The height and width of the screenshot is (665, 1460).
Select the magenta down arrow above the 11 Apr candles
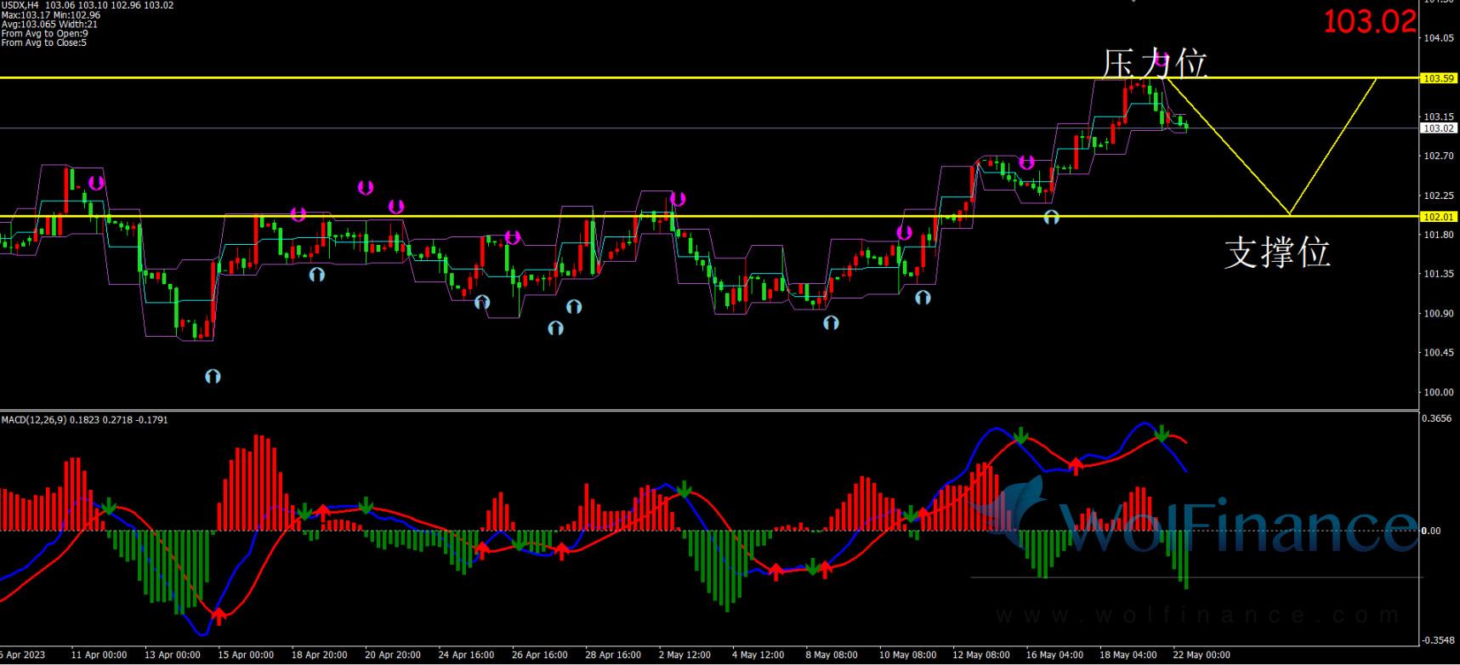coord(96,182)
